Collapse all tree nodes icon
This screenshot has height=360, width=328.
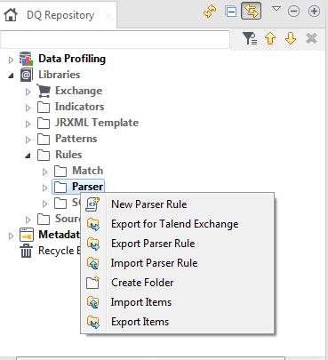pos(230,12)
